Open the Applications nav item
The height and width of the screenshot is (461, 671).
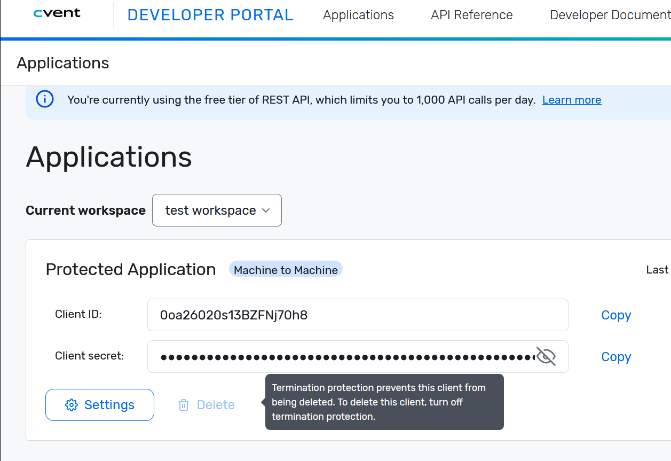[x=358, y=15]
